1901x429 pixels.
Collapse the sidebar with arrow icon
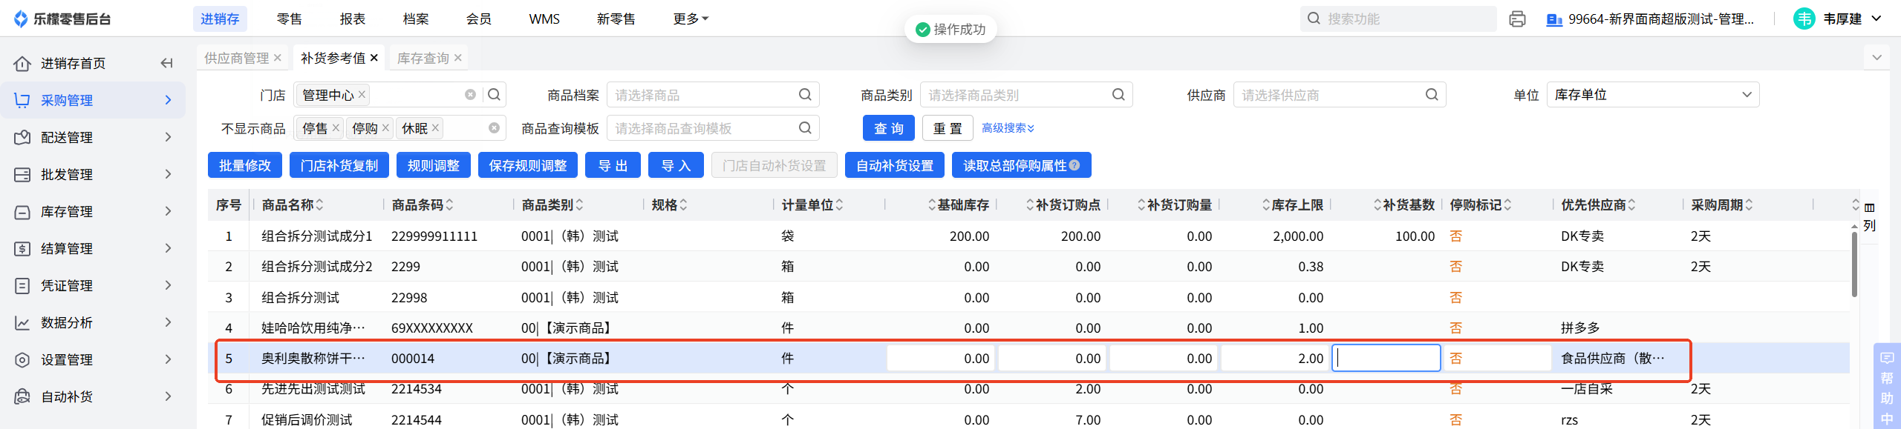(166, 63)
